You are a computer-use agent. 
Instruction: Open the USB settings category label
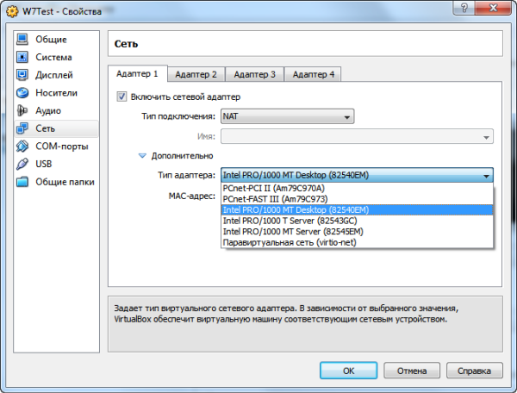44,164
